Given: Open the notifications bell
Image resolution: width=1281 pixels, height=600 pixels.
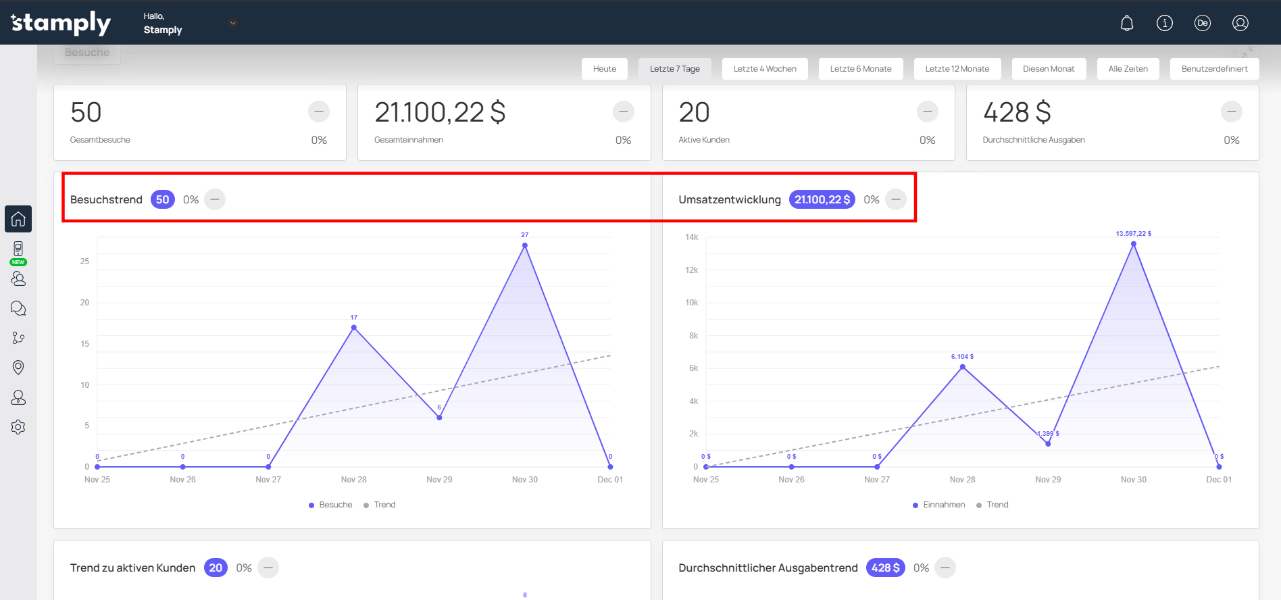Looking at the screenshot, I should click(1127, 23).
